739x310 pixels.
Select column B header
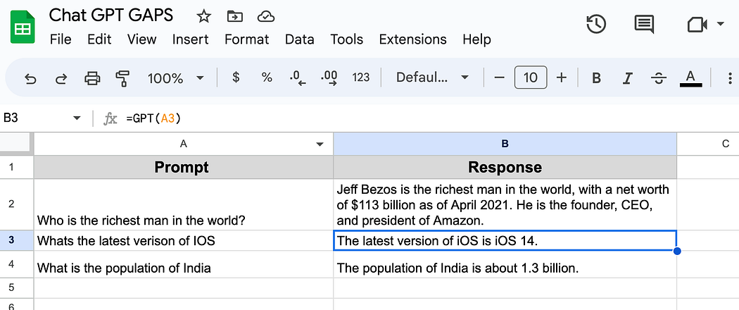click(x=505, y=144)
